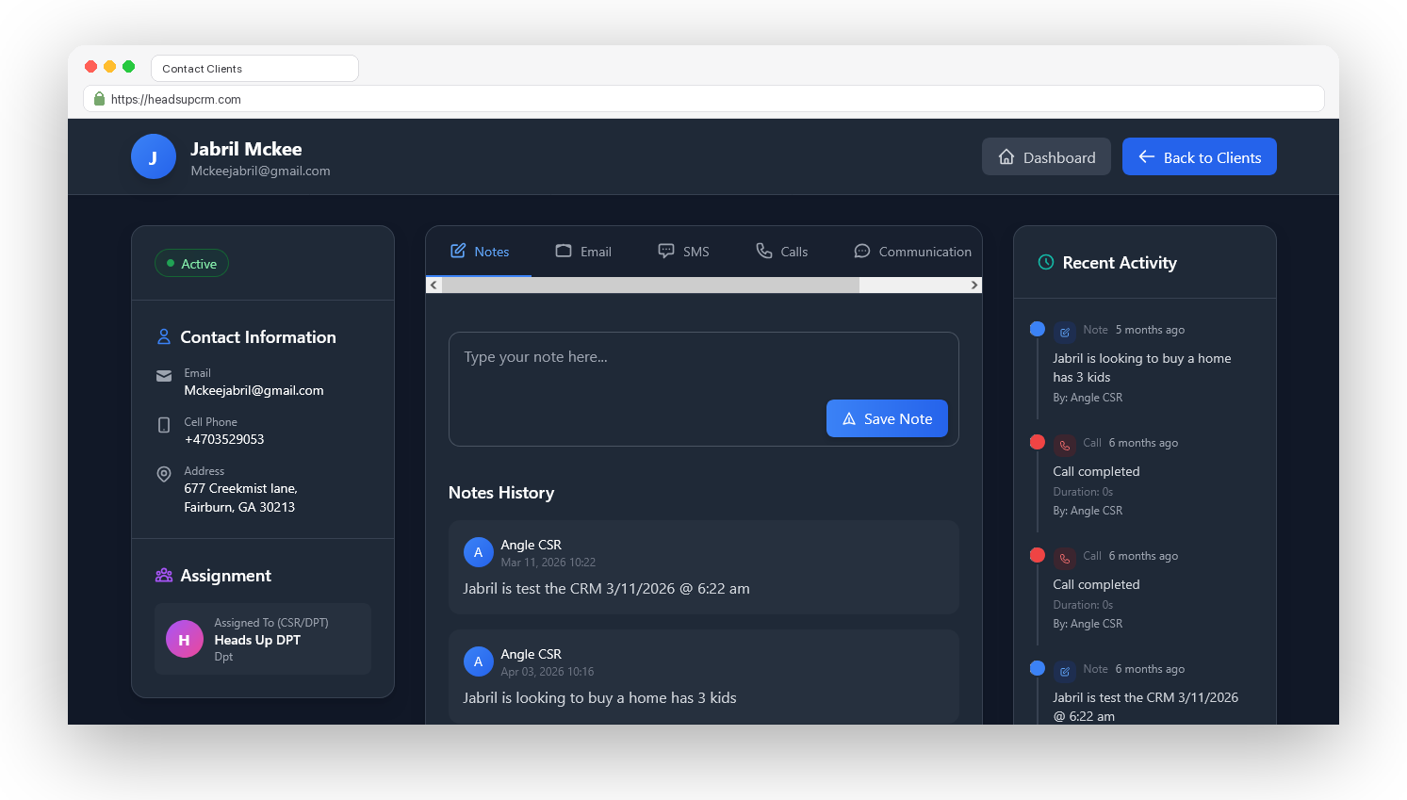The width and height of the screenshot is (1407, 800).
Task: Click Back to Clients button
Action: 1199,156
